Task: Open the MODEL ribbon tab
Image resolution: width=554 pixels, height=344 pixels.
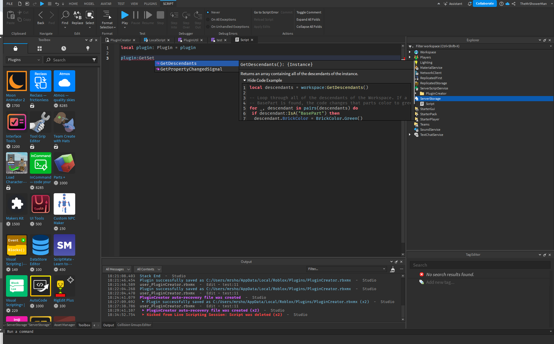Action: click(89, 4)
